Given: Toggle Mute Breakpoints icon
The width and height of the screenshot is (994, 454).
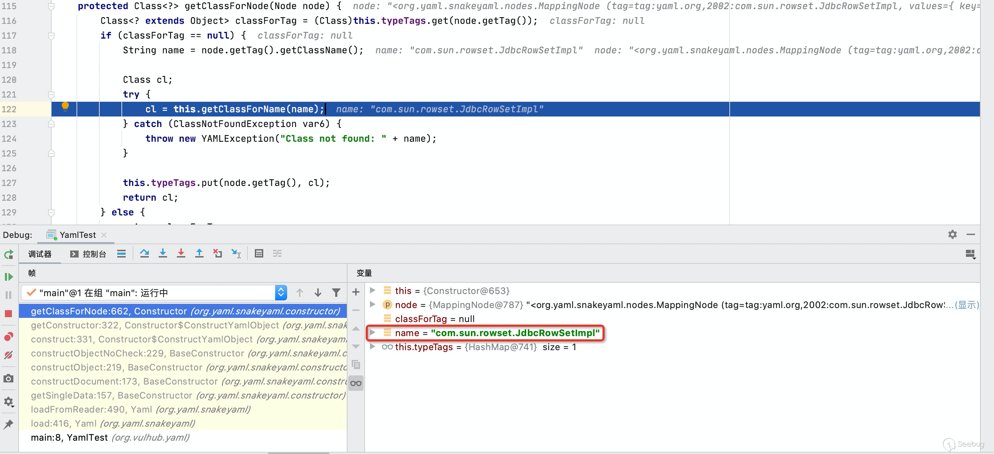Looking at the screenshot, I should click(x=8, y=355).
